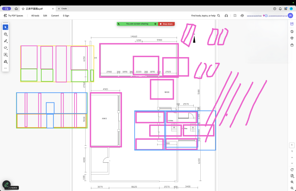
Task: Open the notifications bell
Action: point(280,9)
